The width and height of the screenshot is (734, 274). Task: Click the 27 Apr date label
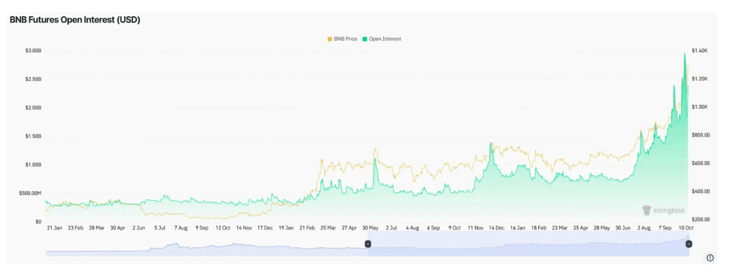(x=349, y=228)
